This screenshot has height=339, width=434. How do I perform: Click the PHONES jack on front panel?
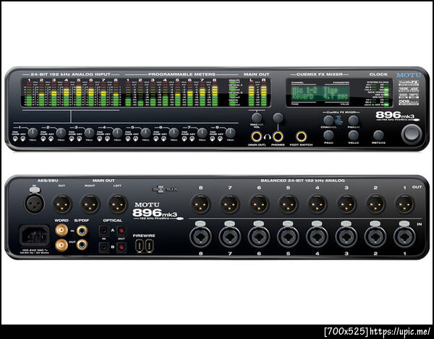(278, 137)
